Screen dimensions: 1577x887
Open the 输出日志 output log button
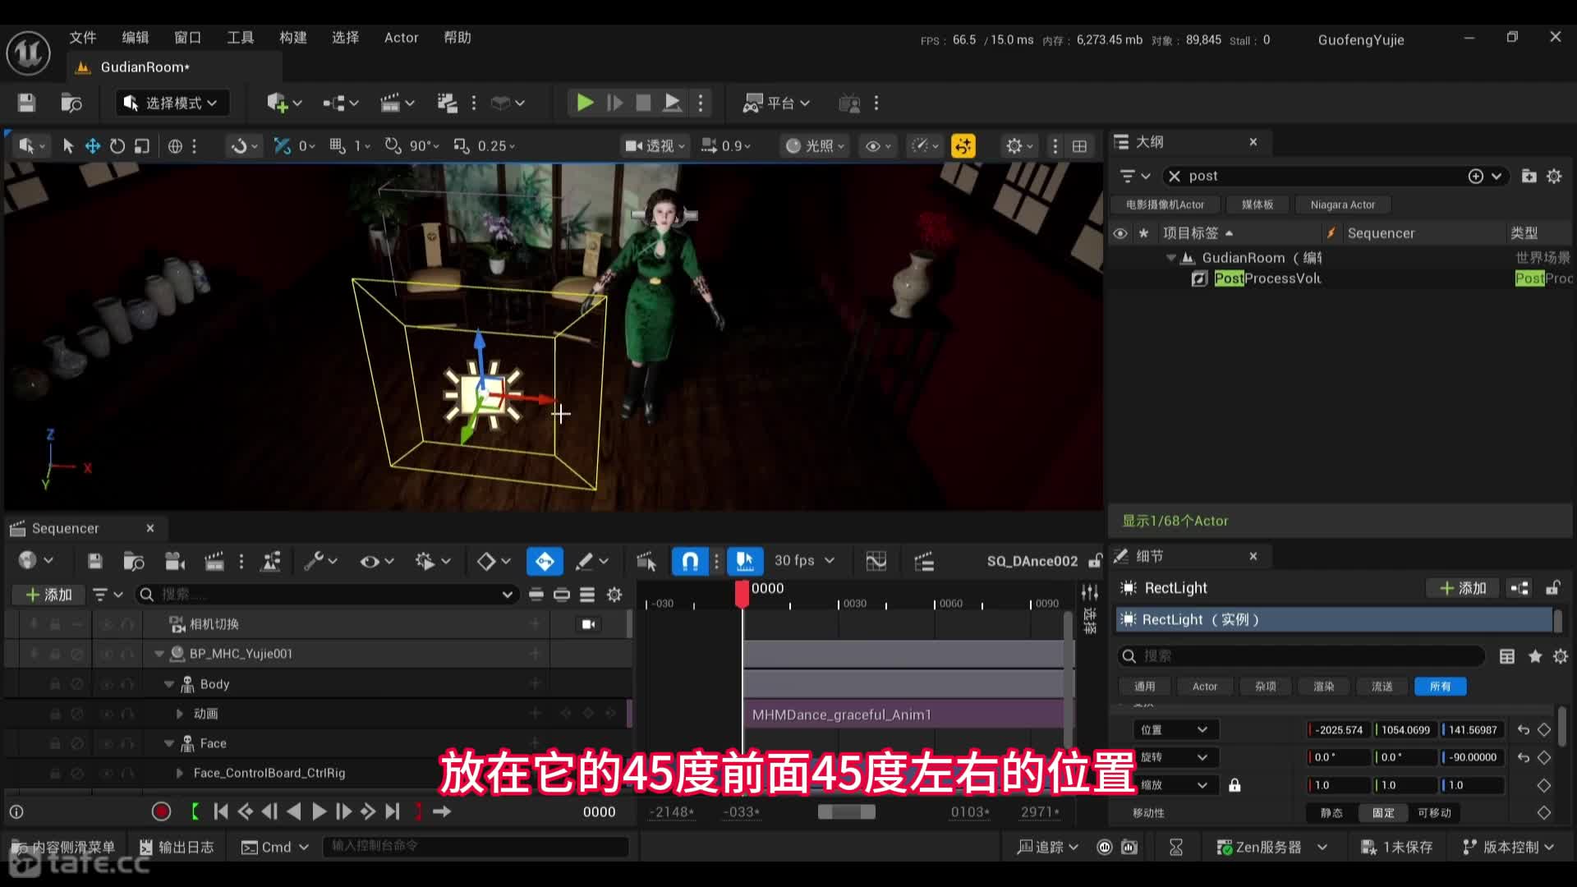pos(177,847)
